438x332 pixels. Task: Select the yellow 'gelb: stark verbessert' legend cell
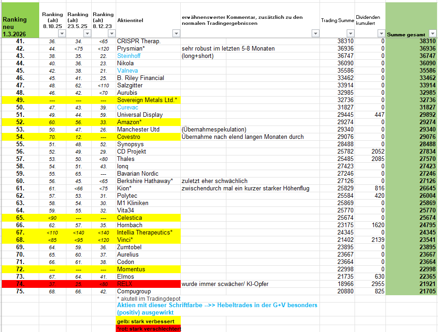click(148, 321)
